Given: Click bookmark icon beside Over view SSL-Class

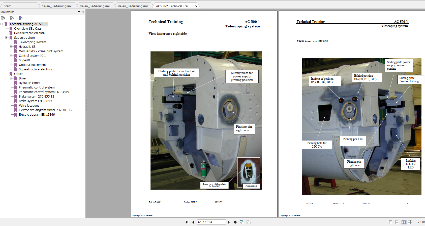Looking at the screenshot, I should point(11,29).
